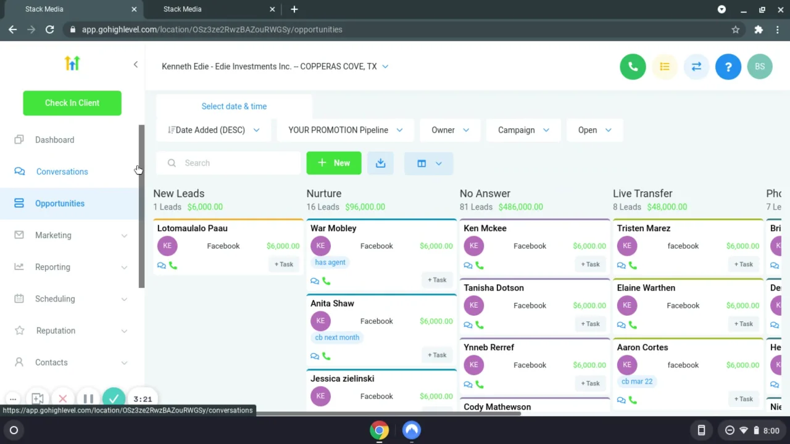This screenshot has height=444, width=790.
Task: Open the browser extensions puzzle icon
Action: point(759,29)
